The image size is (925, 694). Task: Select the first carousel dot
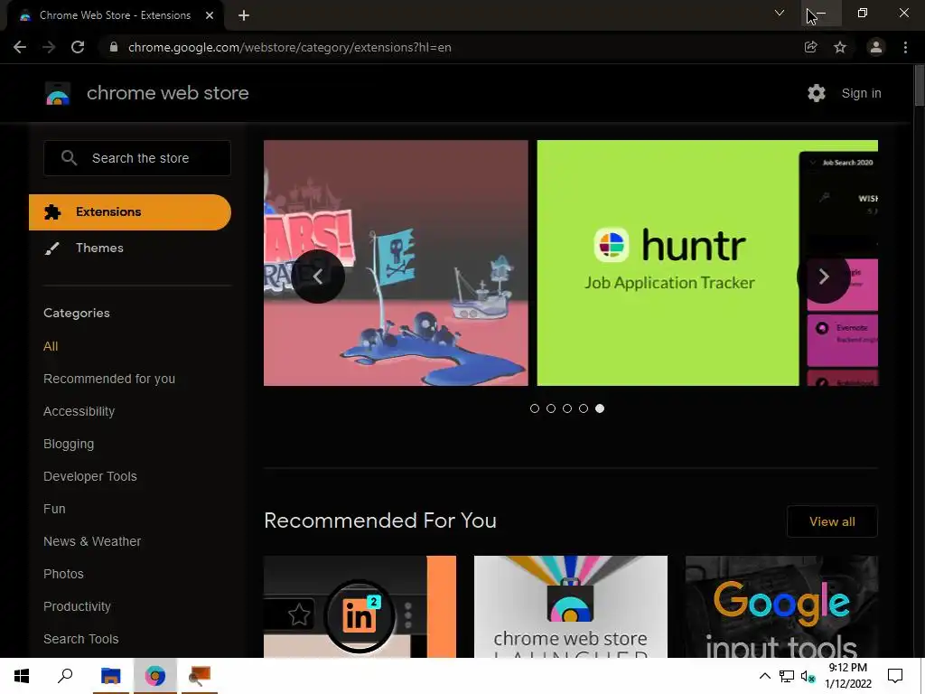[x=535, y=408]
